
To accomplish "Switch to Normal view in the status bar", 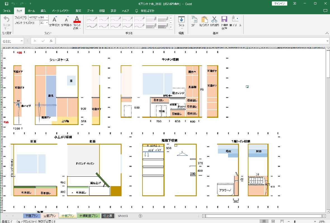I will 264,221.
